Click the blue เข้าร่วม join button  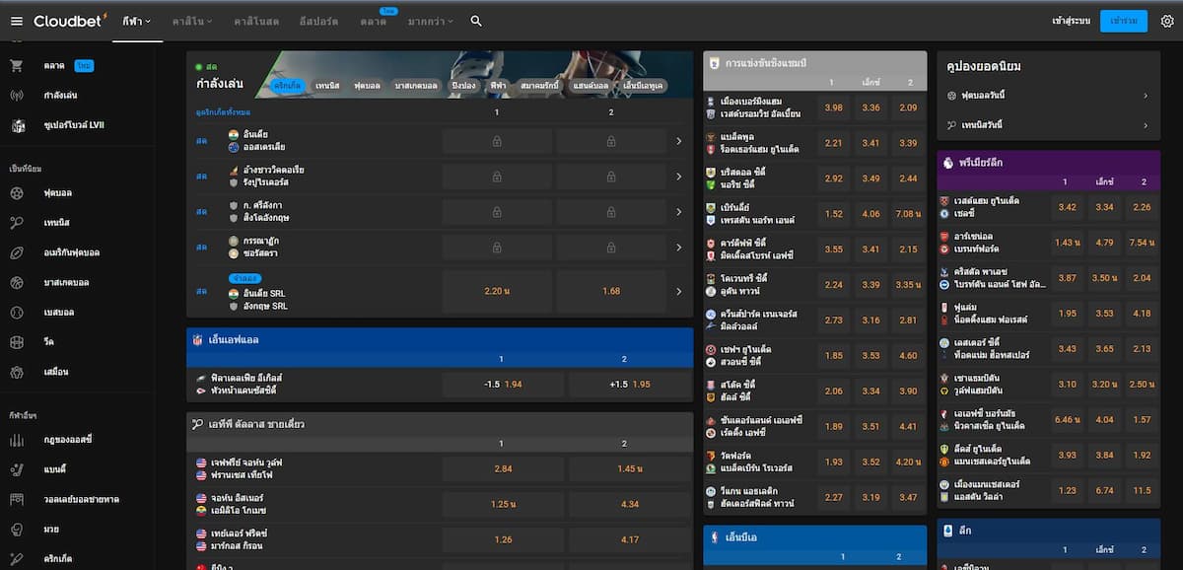coord(1123,21)
